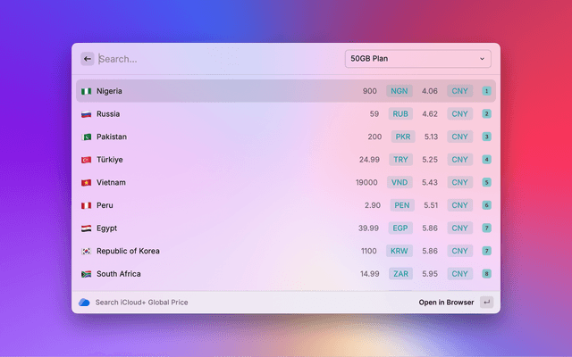
Task: Select the Russia flag icon
Action: click(x=87, y=114)
